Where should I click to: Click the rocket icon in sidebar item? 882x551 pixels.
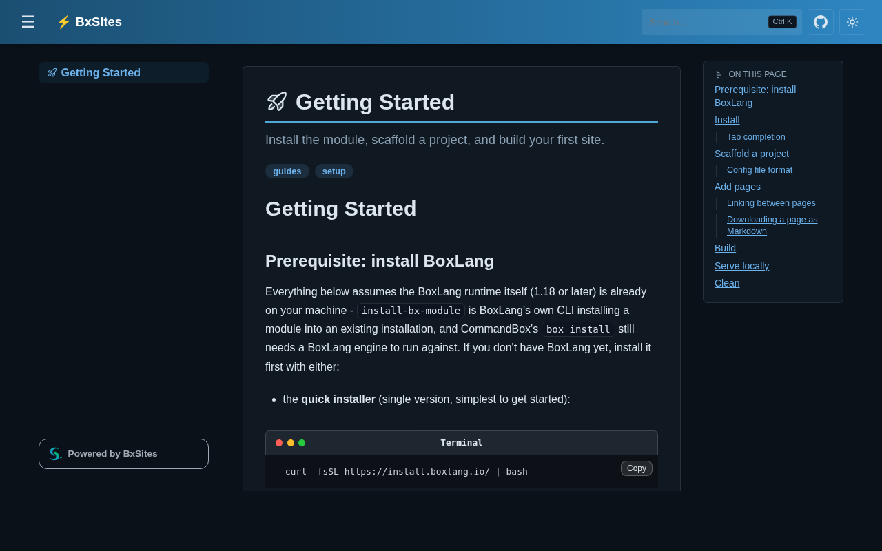[52, 73]
